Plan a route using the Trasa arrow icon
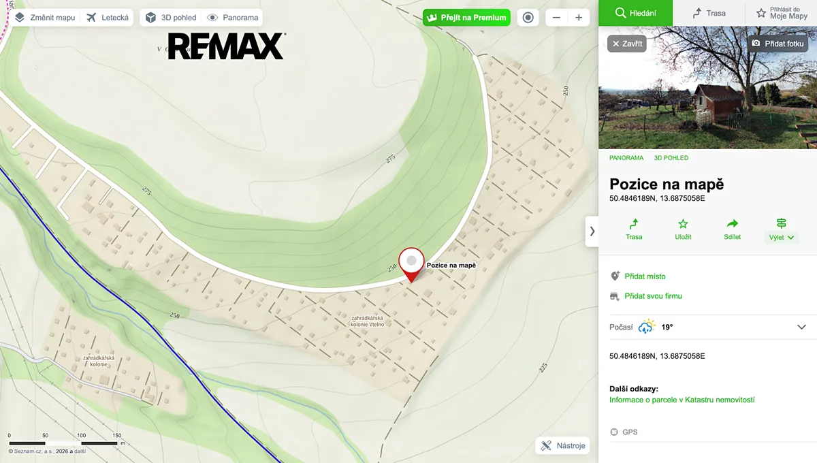The height and width of the screenshot is (463, 817). tap(634, 229)
